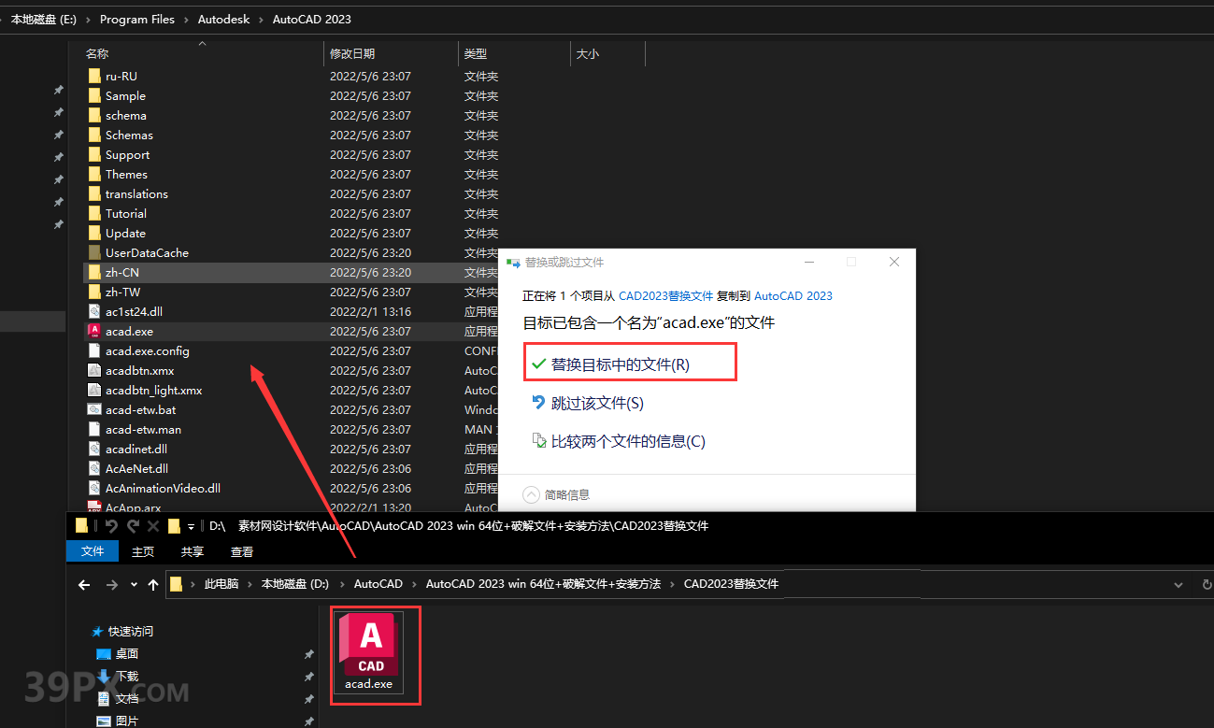Click 此电脑 in lower address bar

(221, 583)
